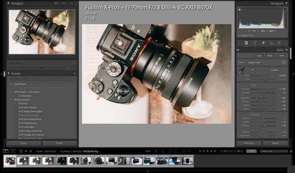This screenshot has height=173, width=295.
Task: Enable HDR editing button
Action: click(281, 56)
